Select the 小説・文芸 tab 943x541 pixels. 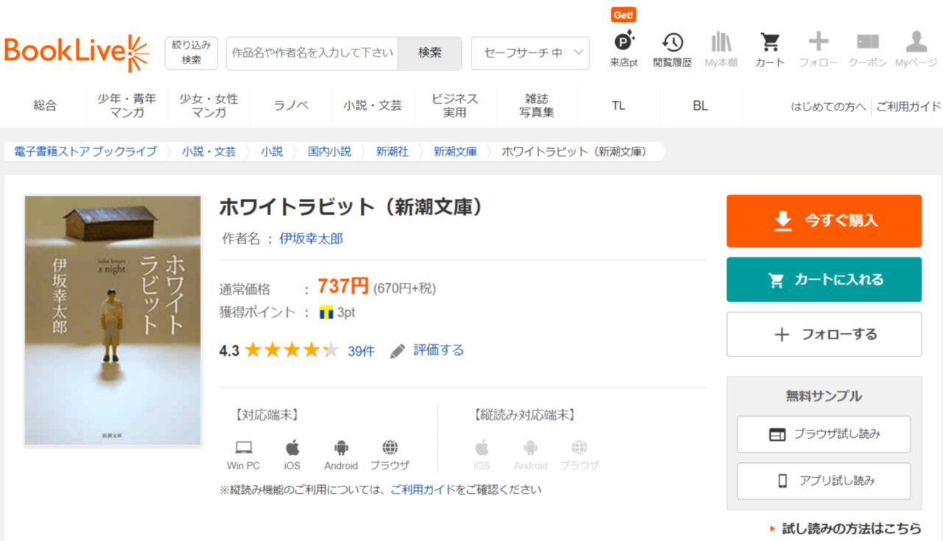[x=373, y=106]
